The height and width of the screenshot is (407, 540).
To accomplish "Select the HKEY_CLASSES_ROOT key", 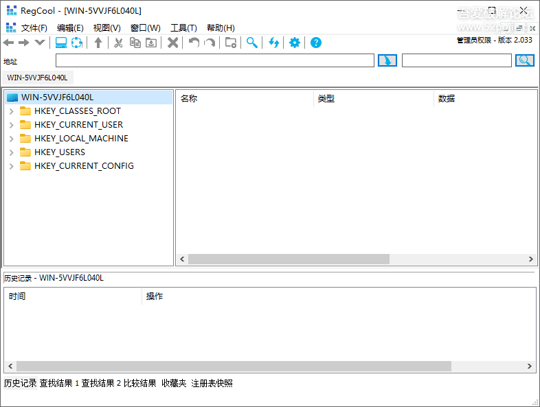I will pos(78,111).
